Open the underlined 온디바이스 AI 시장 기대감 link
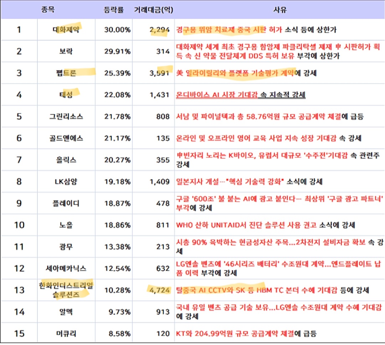 coord(217,95)
